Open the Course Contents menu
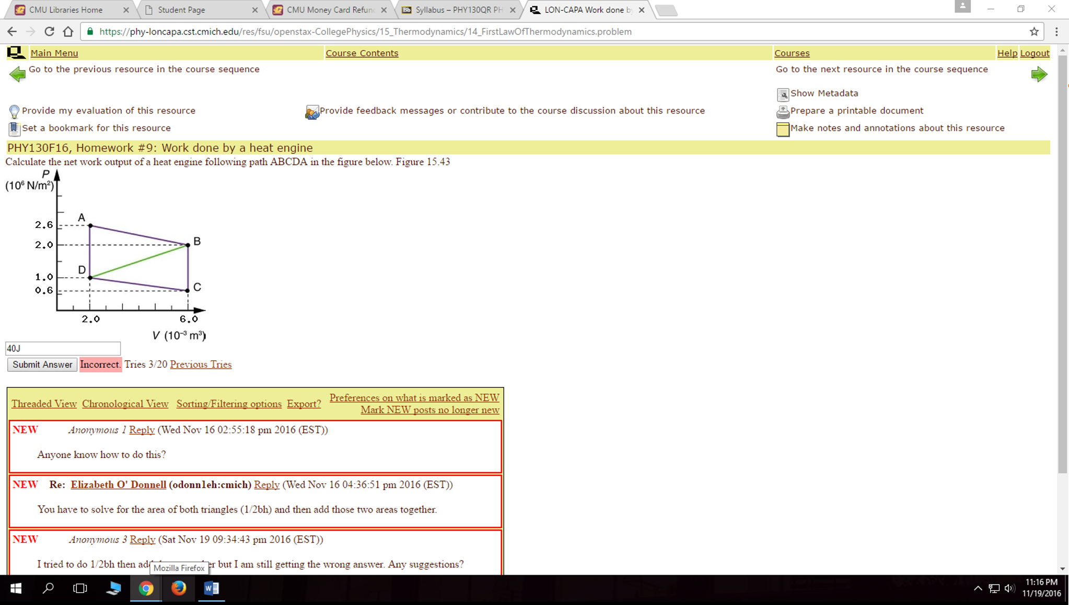This screenshot has height=605, width=1069. 363,52
